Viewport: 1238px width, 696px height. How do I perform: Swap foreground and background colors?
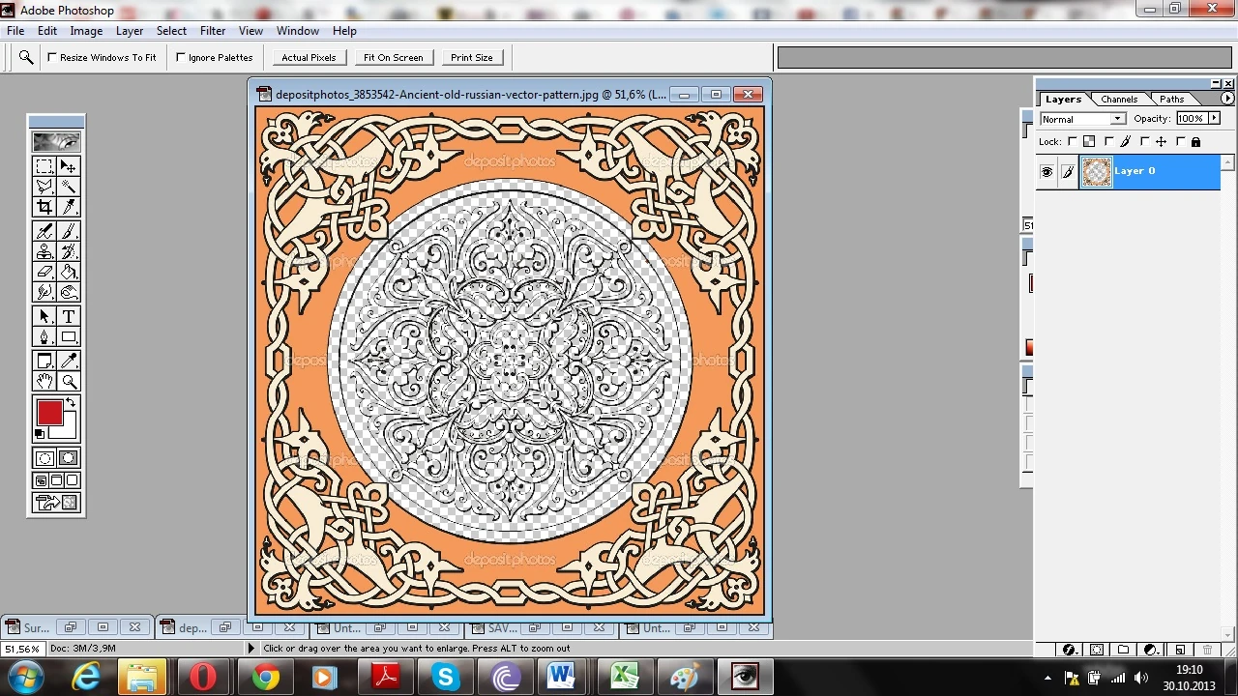tap(71, 402)
